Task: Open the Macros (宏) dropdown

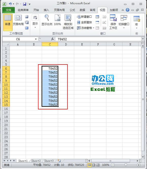Action: 136,22
